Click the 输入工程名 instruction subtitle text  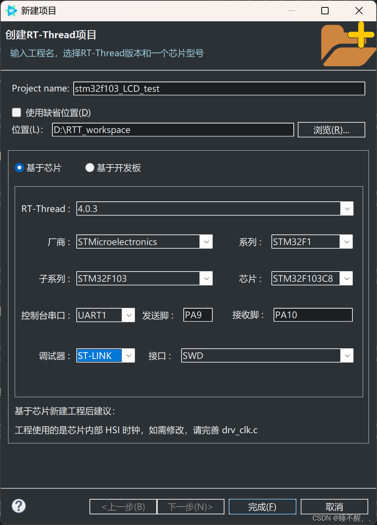[107, 53]
